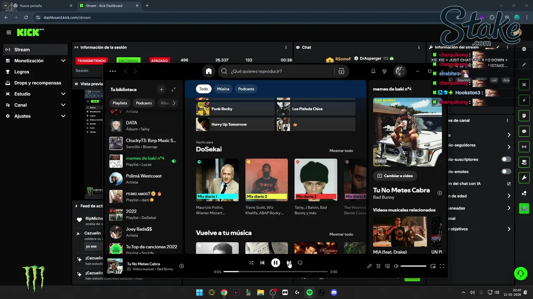The width and height of the screenshot is (533, 299).
Task: Add playing song to liked songs
Action: 182,266
